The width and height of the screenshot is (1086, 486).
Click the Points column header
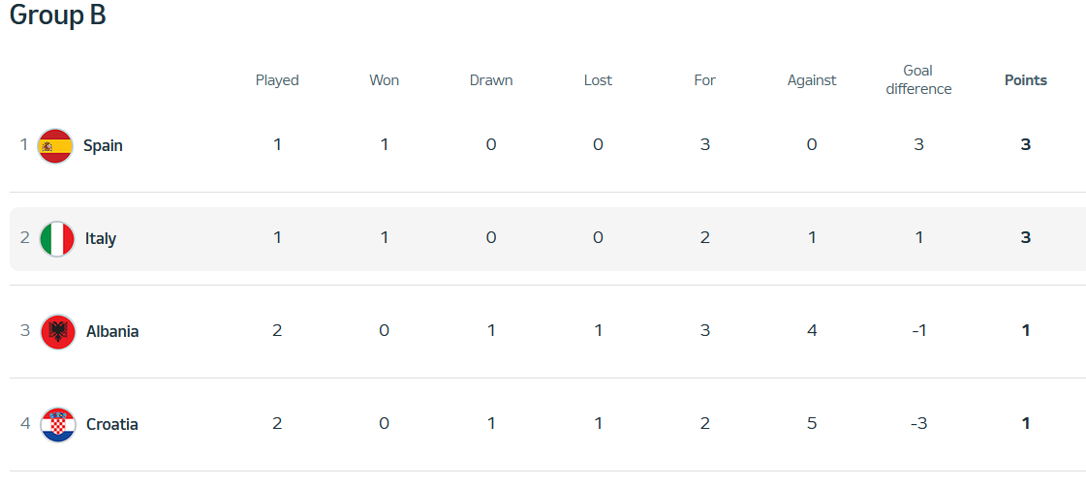click(x=1026, y=80)
